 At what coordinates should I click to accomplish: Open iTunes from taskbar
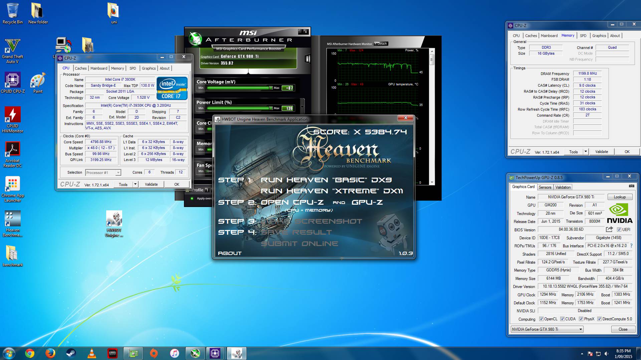(x=174, y=353)
